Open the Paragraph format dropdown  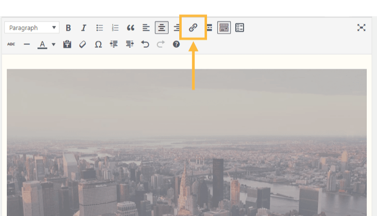coord(32,28)
